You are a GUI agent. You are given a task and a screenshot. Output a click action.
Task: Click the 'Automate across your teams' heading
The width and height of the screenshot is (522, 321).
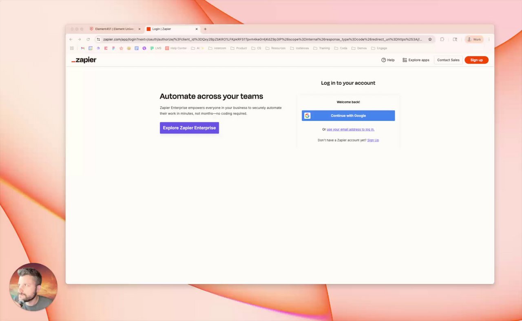tap(211, 96)
